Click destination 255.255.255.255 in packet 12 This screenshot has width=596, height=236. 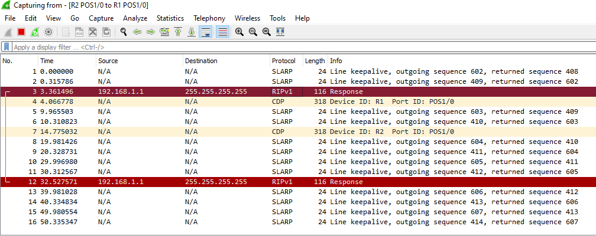pos(216,182)
